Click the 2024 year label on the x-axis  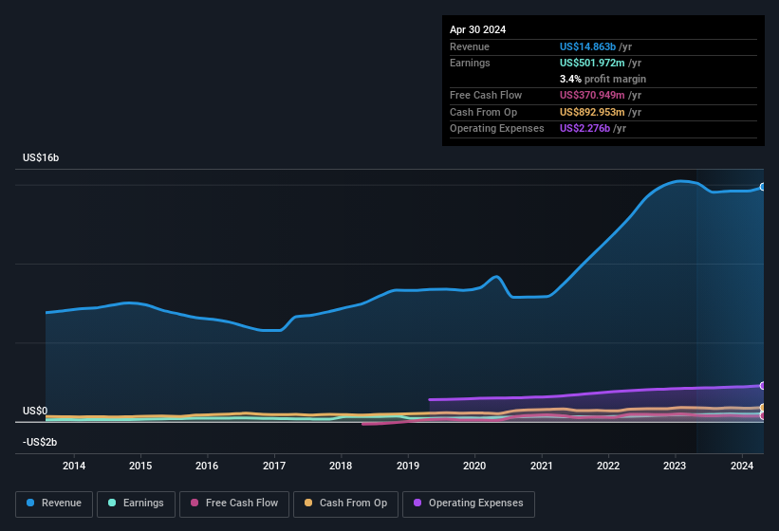pyautogui.click(x=741, y=466)
